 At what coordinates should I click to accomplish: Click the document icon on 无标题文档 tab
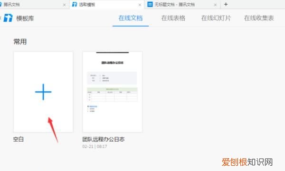tap(150, 4)
